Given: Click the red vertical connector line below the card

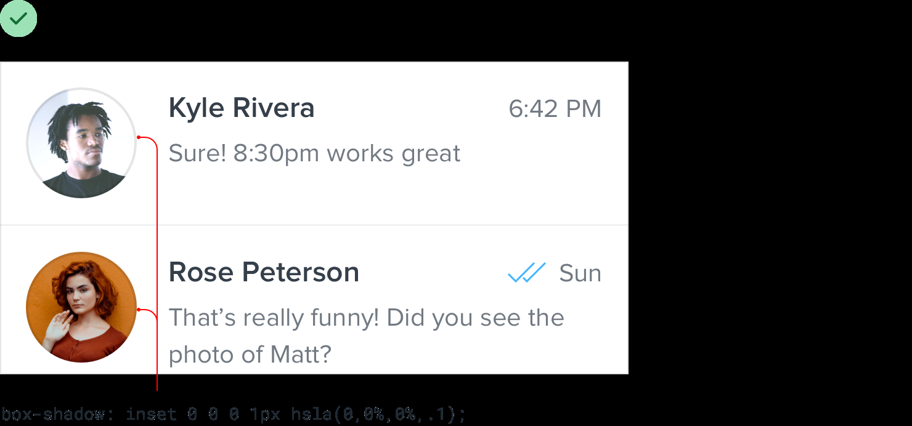Looking at the screenshot, I should point(157,382).
